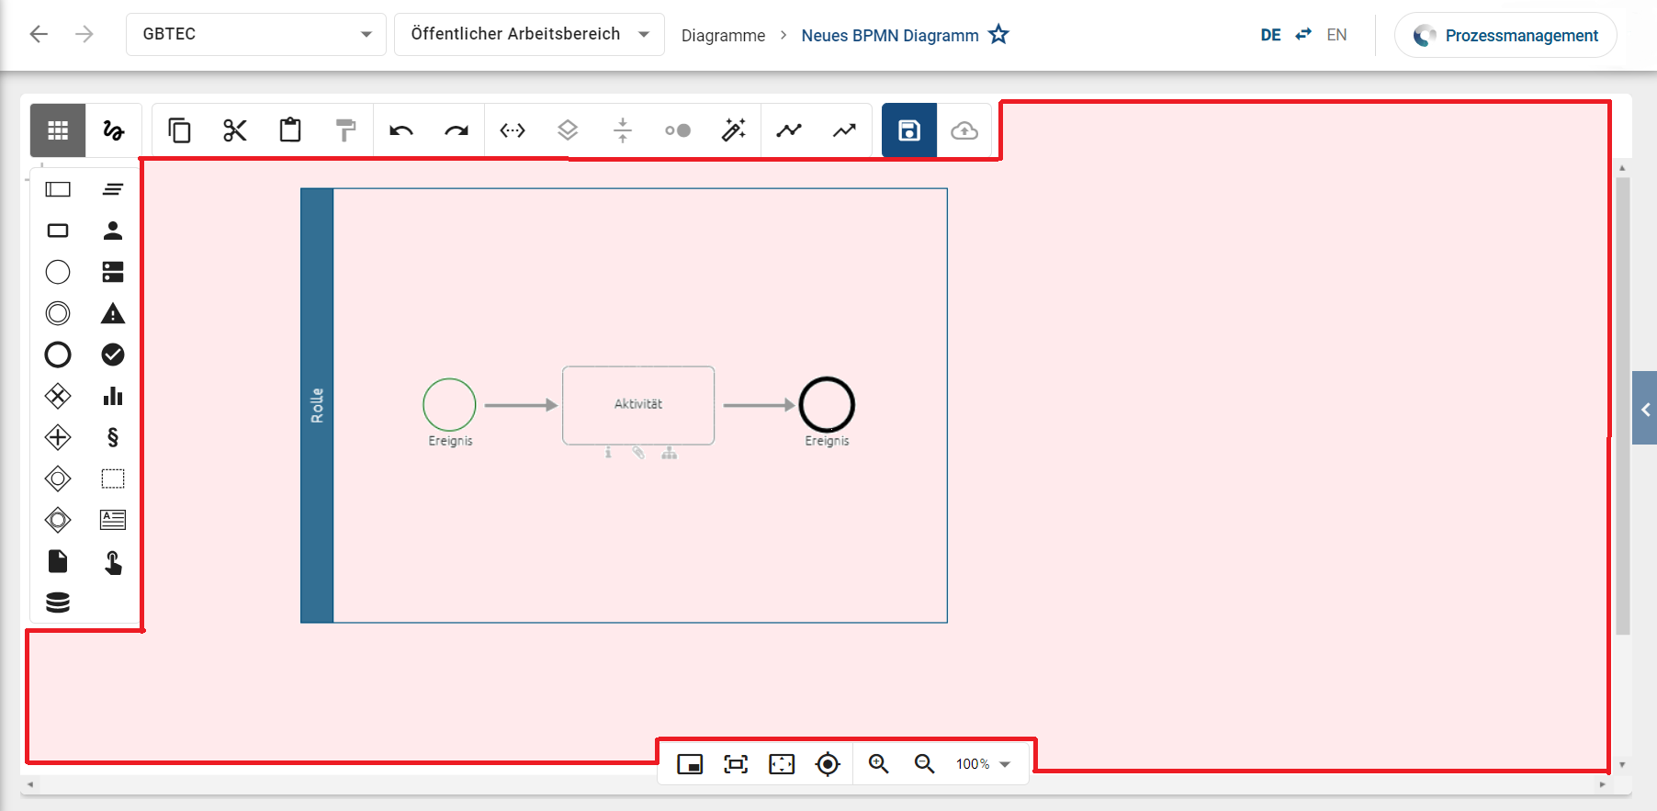Click the magic wand auto-layout icon
1657x811 pixels.
click(733, 130)
